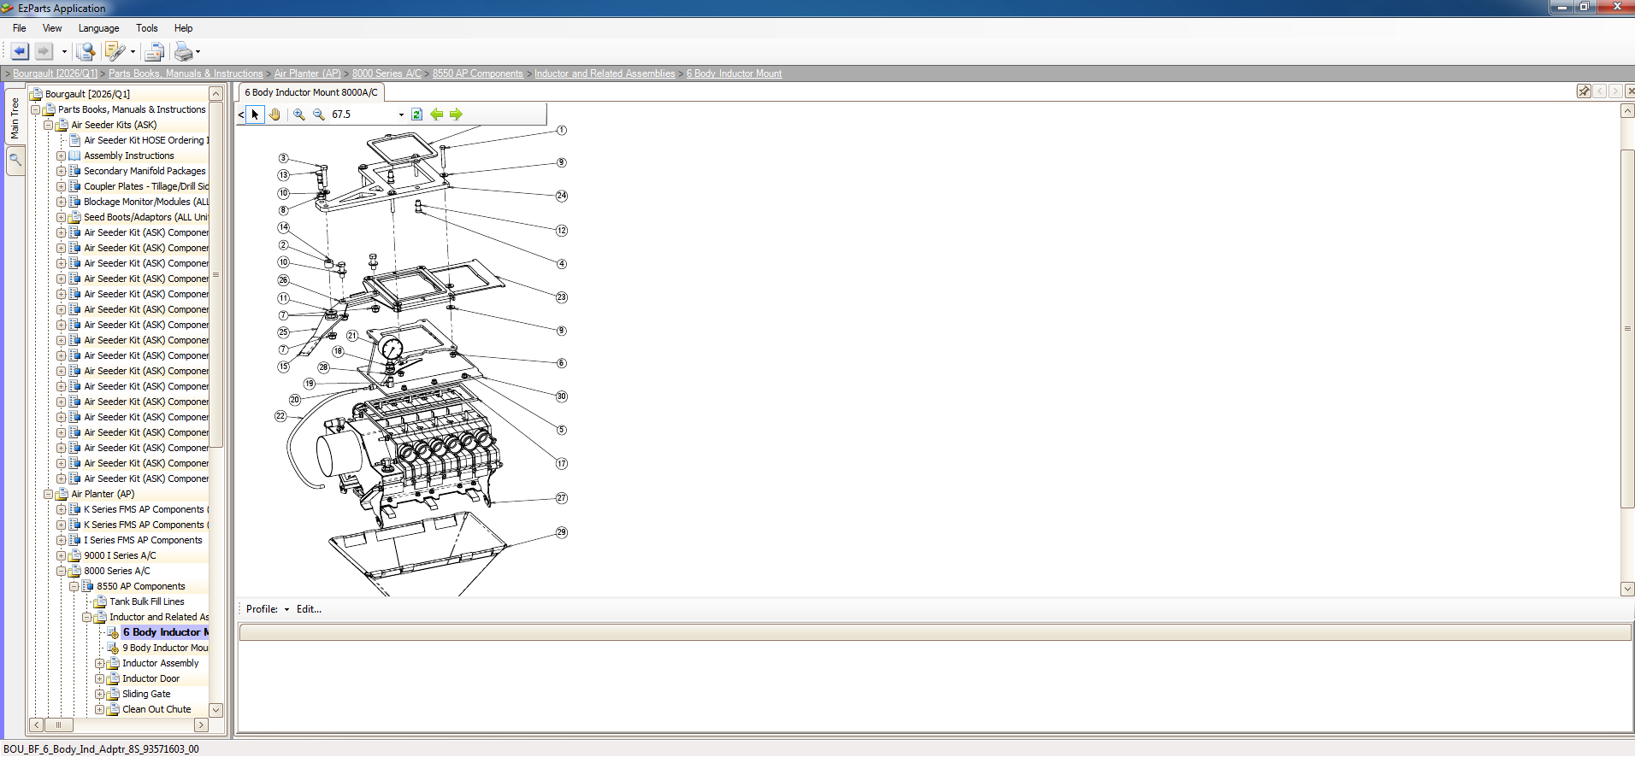Viewport: 1635px width, 757px height.
Task: Open the File menu
Action: pyautogui.click(x=19, y=28)
